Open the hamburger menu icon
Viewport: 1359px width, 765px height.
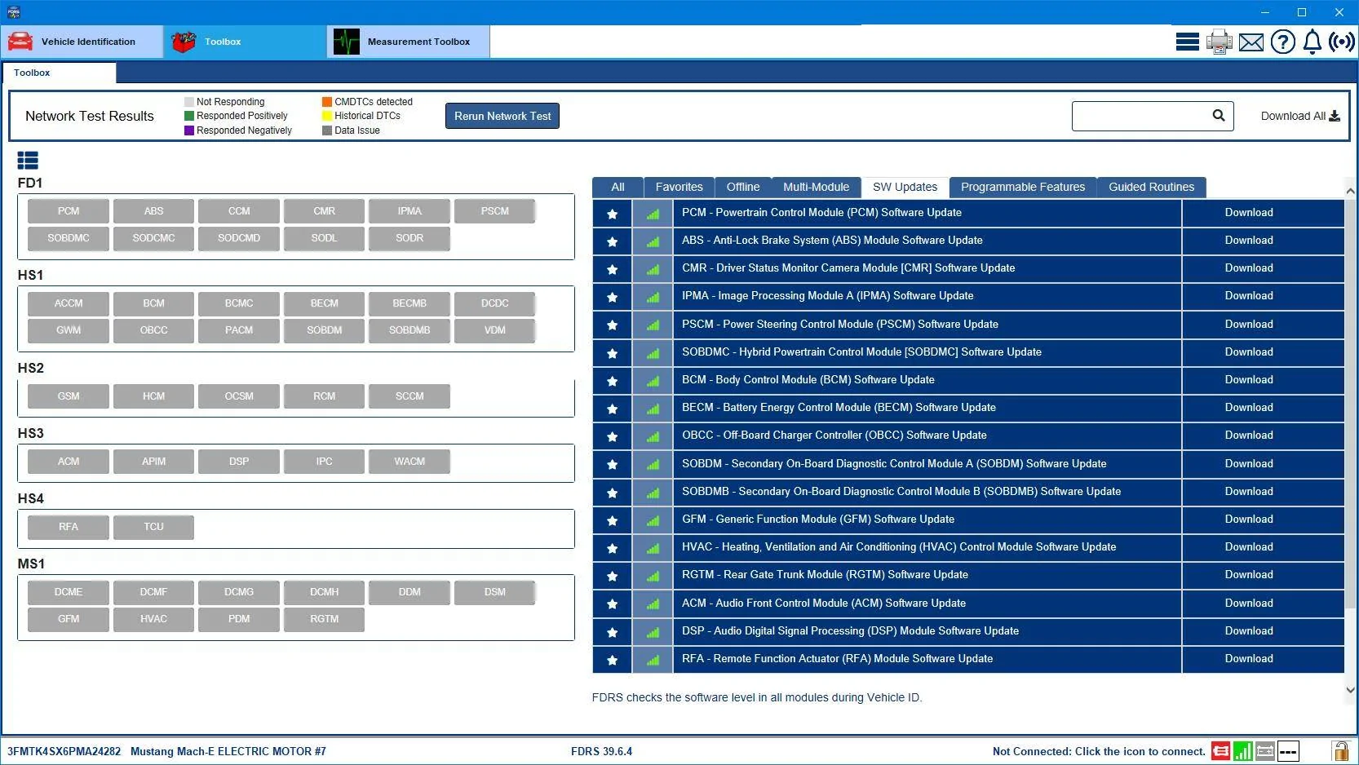[1187, 42]
